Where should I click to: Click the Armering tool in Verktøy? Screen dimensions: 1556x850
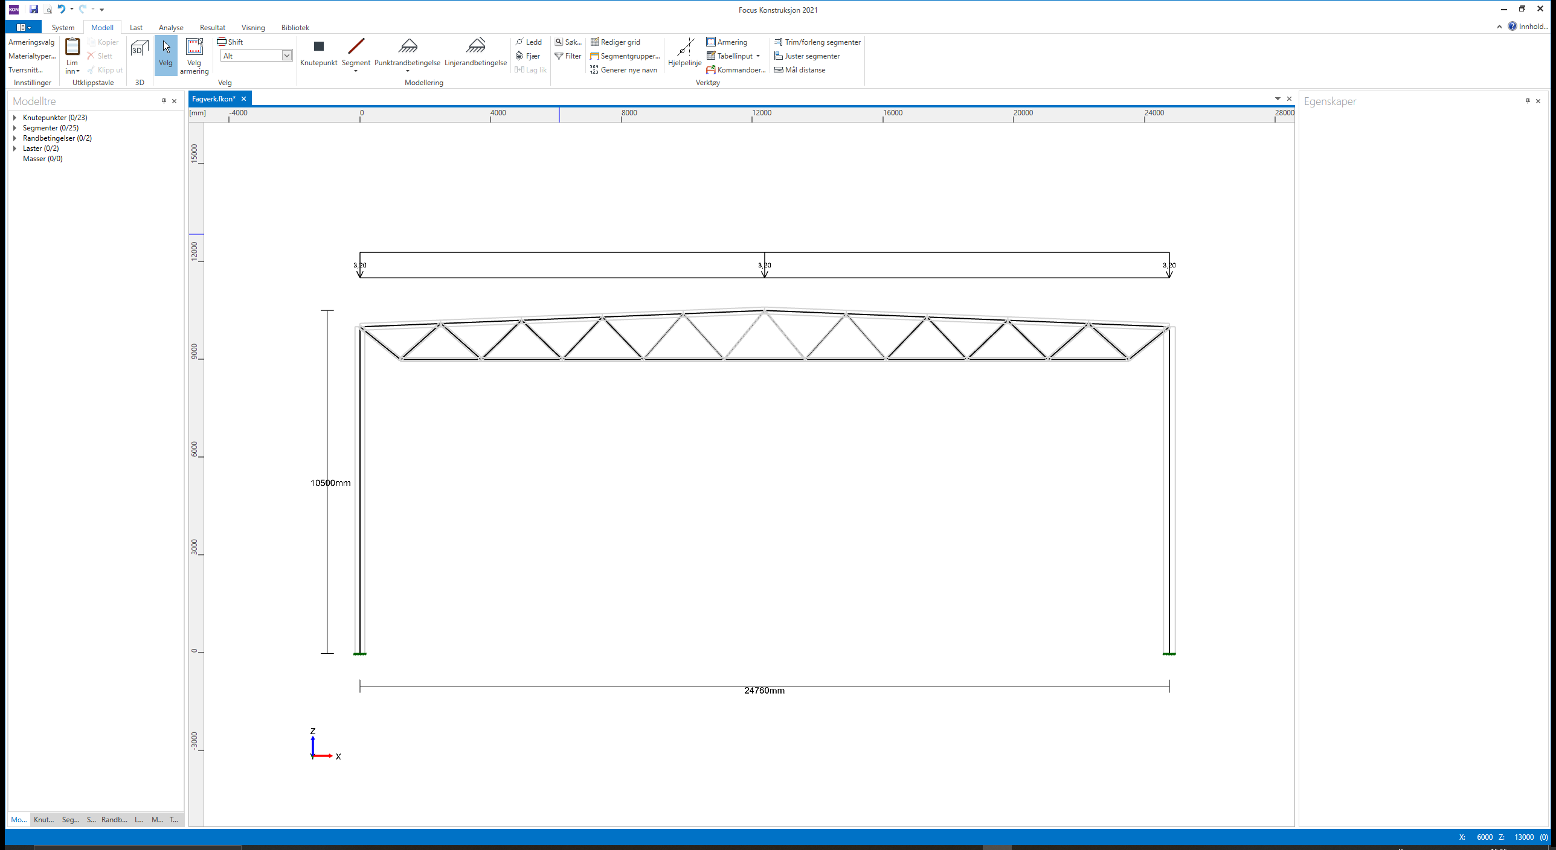pos(727,42)
